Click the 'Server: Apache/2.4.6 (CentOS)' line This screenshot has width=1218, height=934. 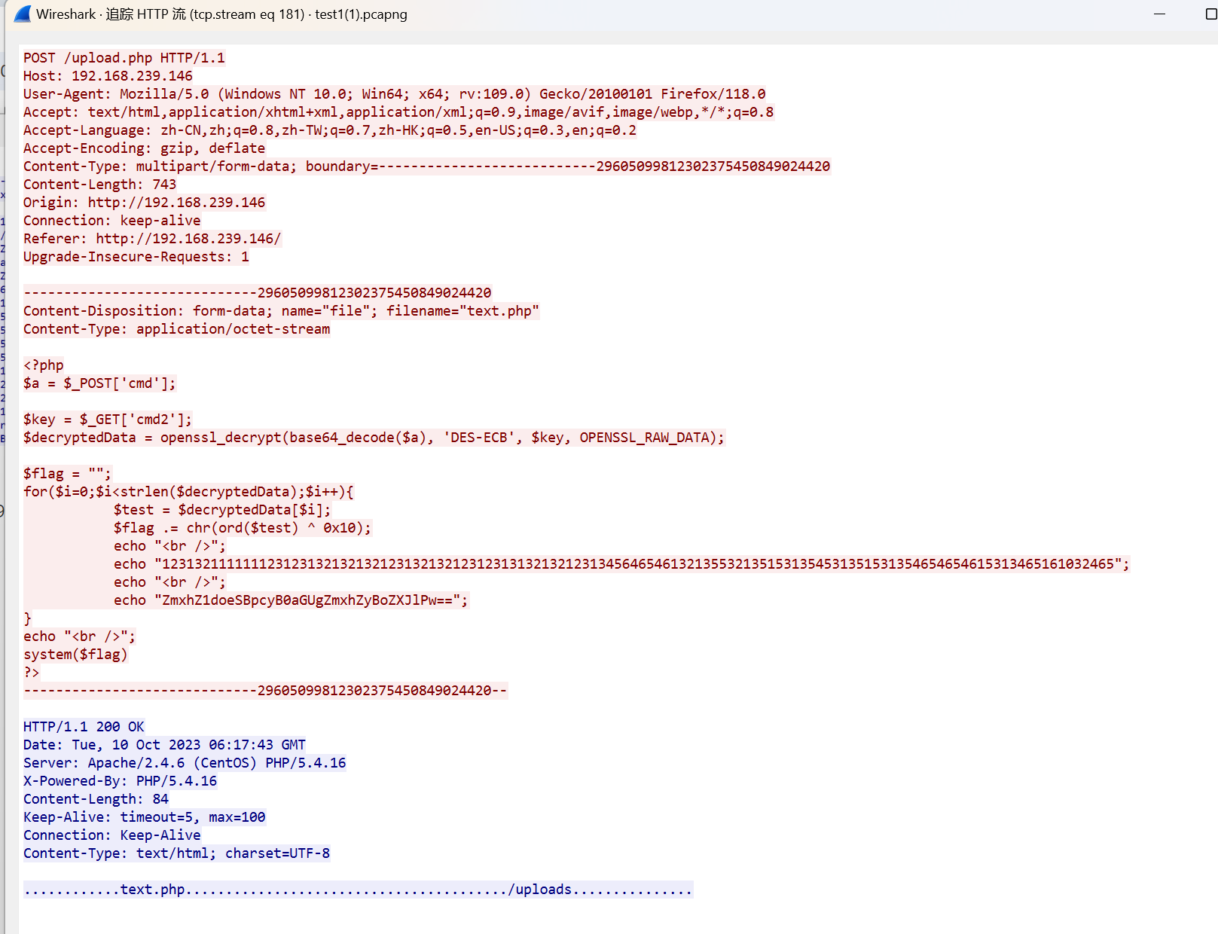coord(185,763)
